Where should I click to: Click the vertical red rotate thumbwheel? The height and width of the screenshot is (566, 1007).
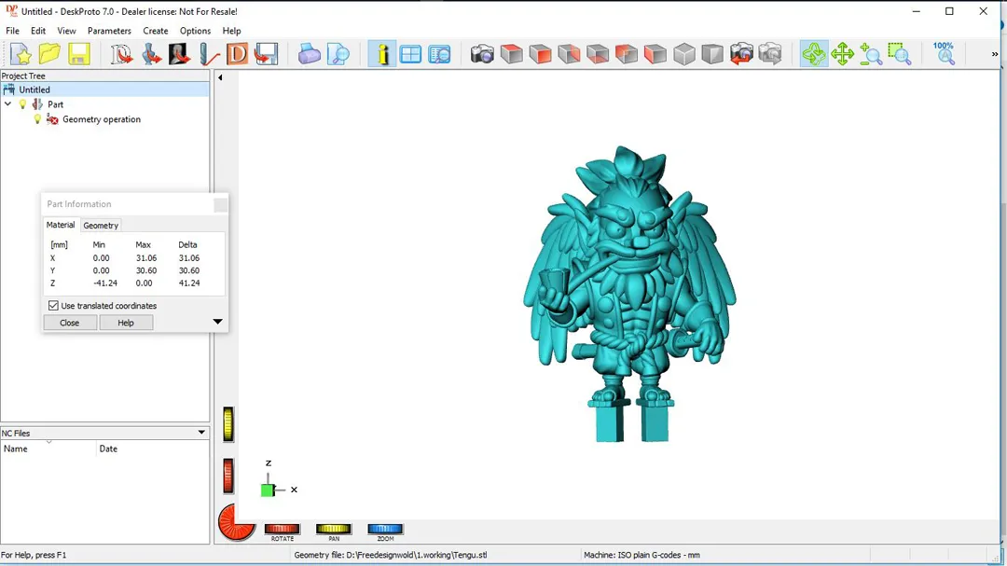click(228, 476)
